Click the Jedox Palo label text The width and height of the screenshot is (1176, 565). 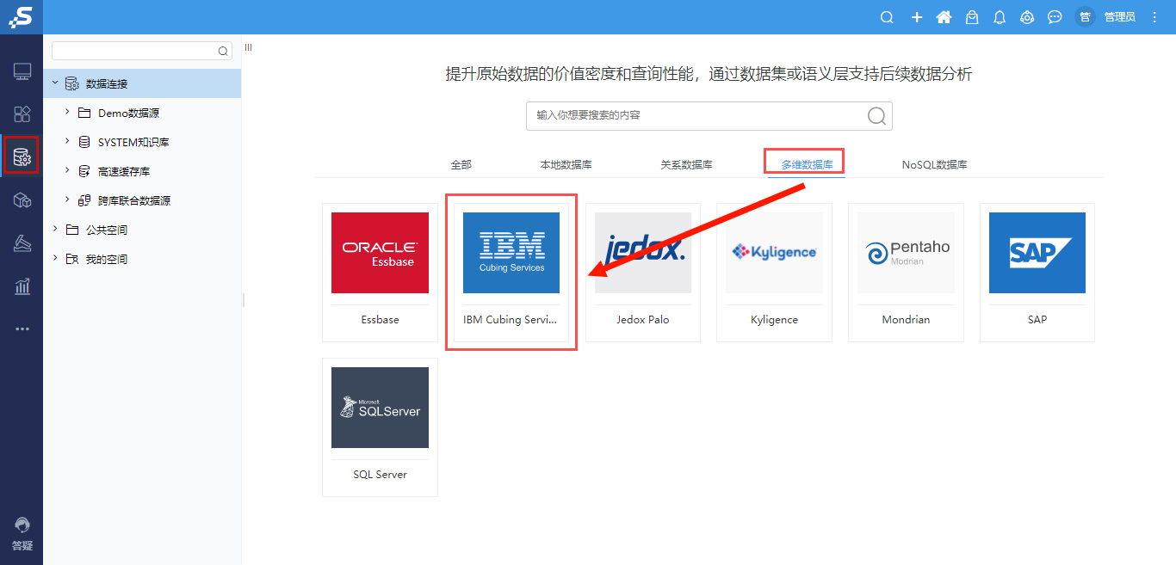click(x=643, y=320)
